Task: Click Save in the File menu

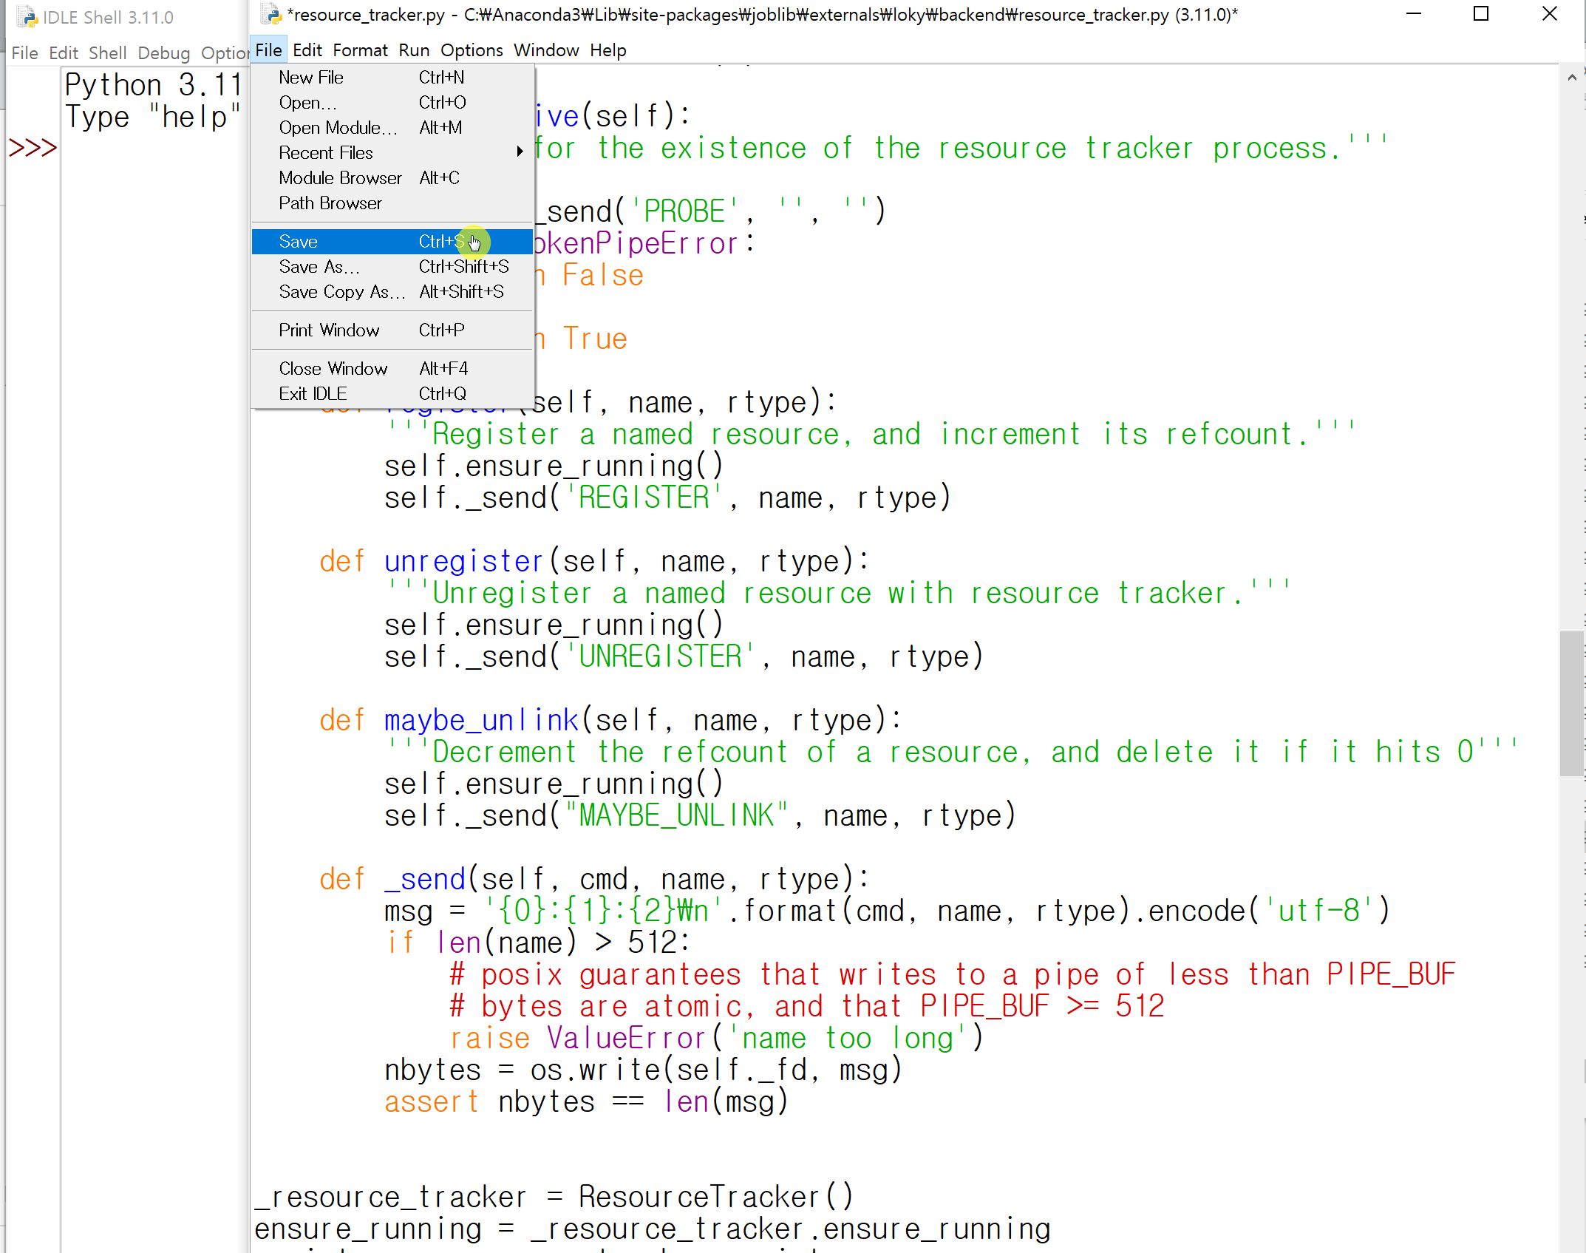Action: [299, 242]
